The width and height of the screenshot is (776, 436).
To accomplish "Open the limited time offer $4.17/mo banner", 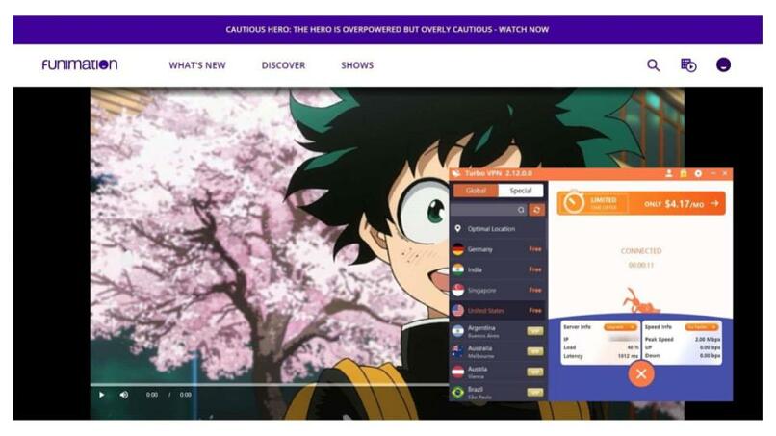I will [x=641, y=203].
